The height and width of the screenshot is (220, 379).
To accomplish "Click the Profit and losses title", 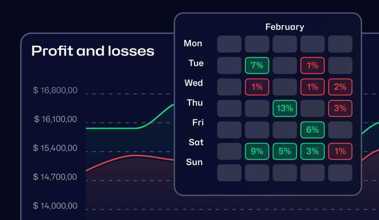I will tap(93, 51).
